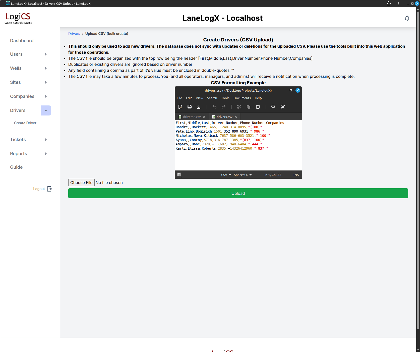Expand the Tickets submenu arrow
420x352 pixels.
[46, 140]
